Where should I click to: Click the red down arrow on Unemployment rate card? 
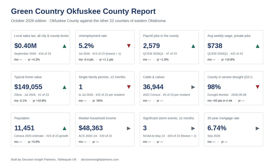[129, 46]
